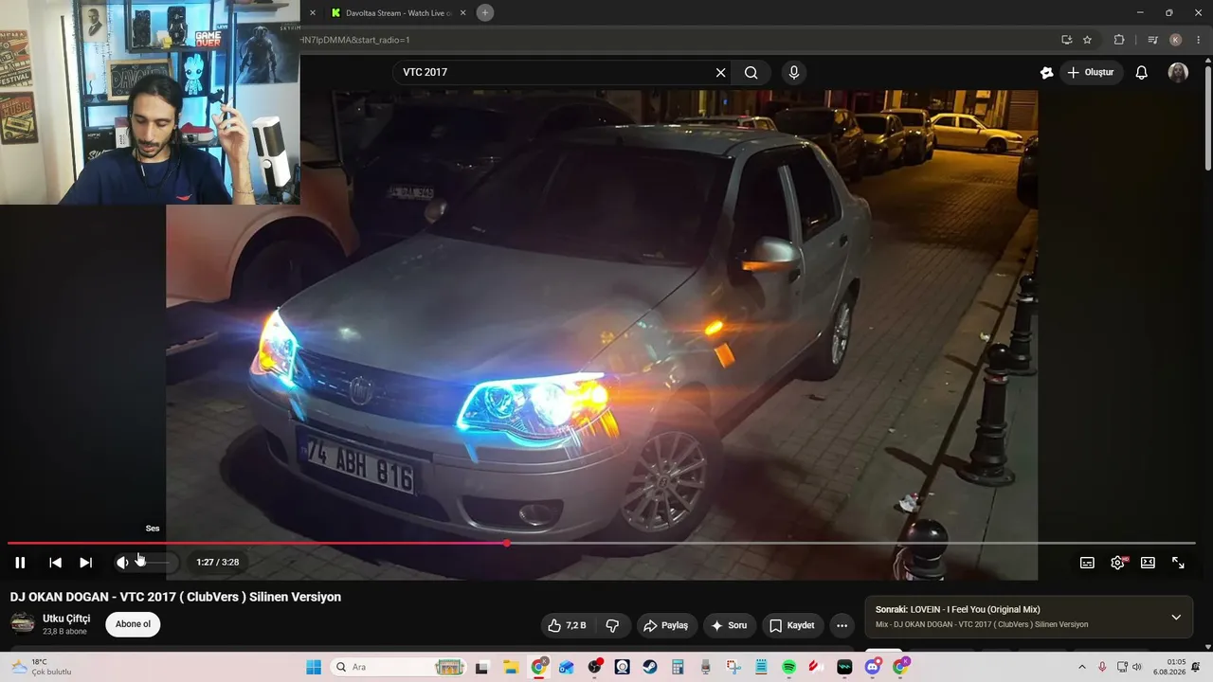Image resolution: width=1213 pixels, height=682 pixels.
Task: Go to previous video in playlist
Action: coord(56,563)
